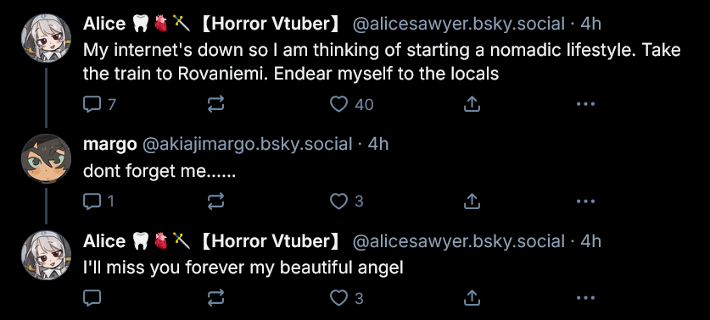
Task: Share Alice's Rovaniemi post
Action: click(x=472, y=105)
